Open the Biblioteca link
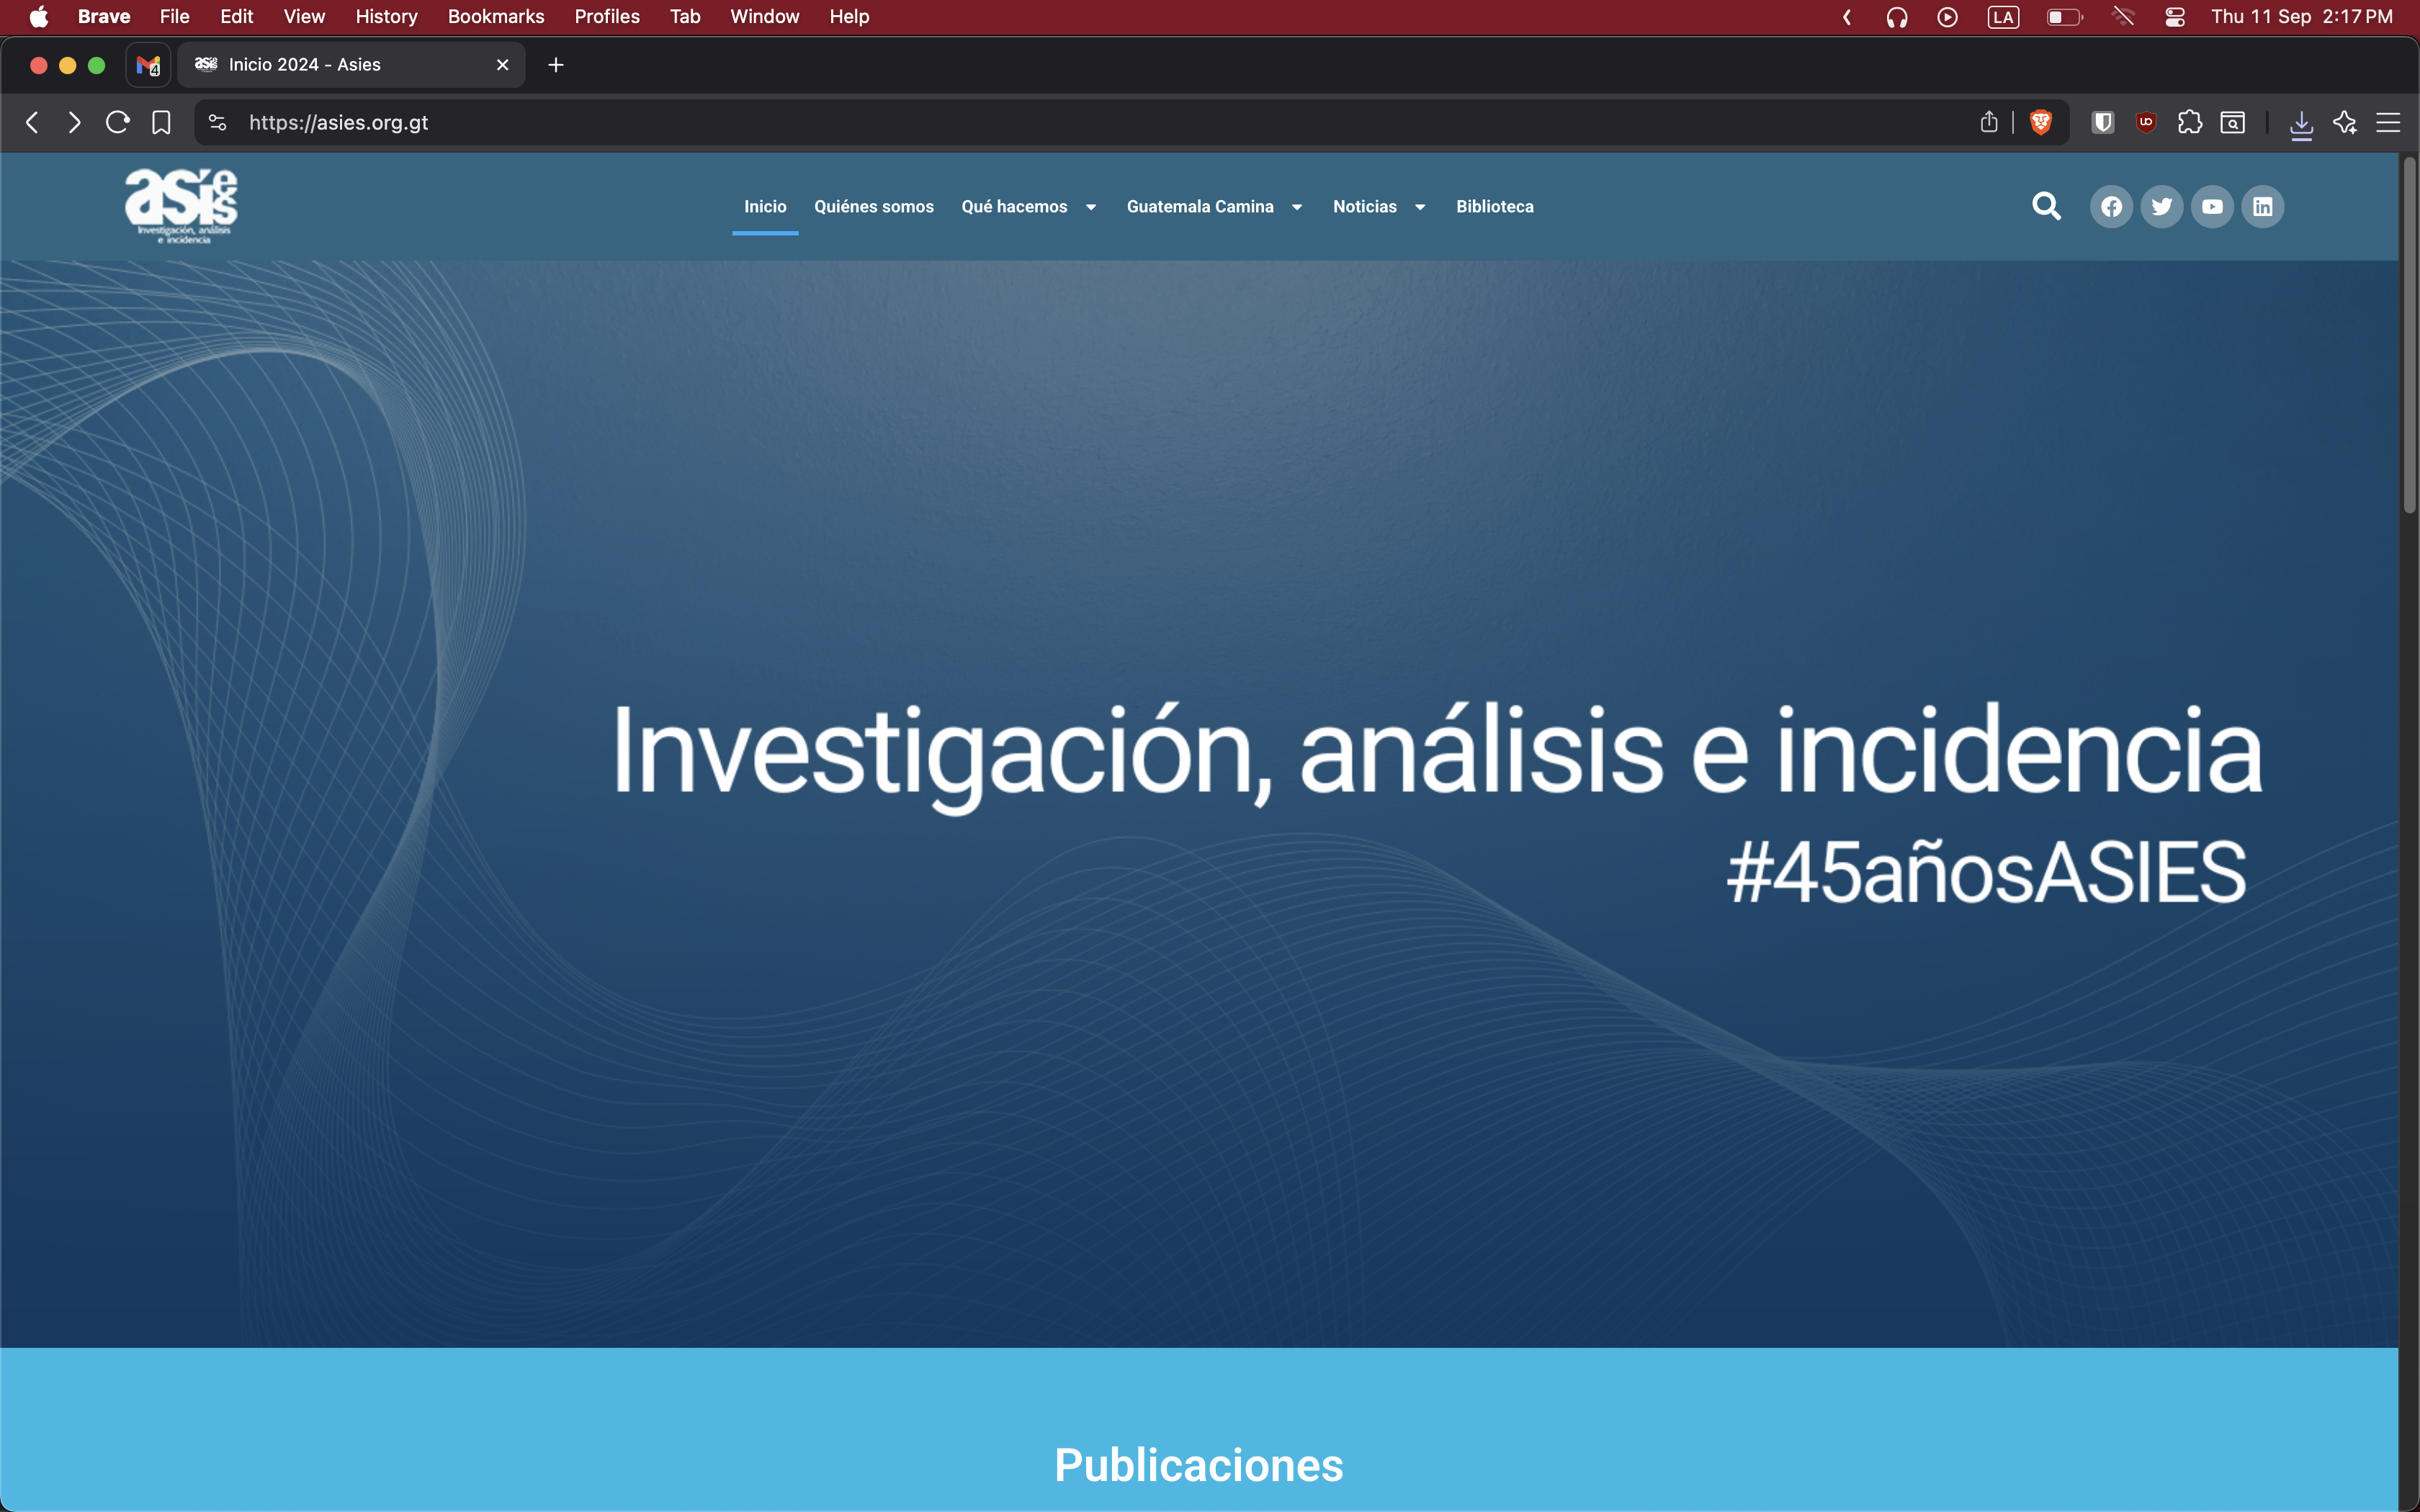2420x1512 pixels. pyautogui.click(x=1494, y=207)
